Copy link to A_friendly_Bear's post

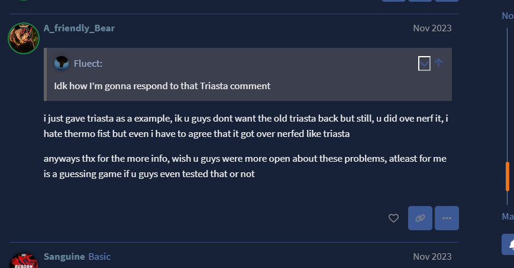coord(420,218)
